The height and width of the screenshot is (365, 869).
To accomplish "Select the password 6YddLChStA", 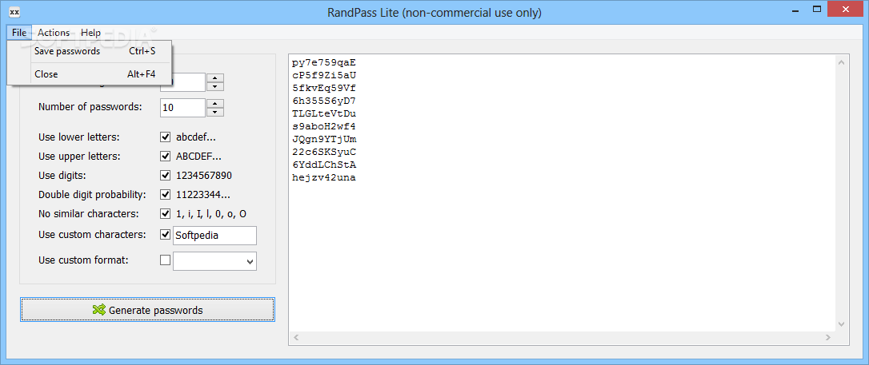I will point(323,165).
